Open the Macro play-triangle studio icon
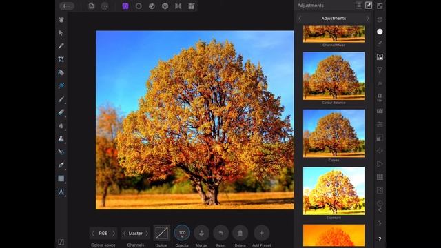 (380, 164)
